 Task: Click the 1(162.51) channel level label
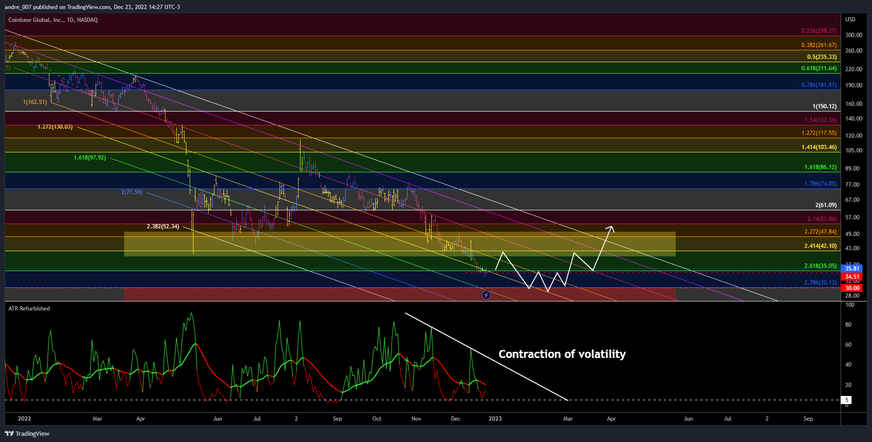coord(35,102)
